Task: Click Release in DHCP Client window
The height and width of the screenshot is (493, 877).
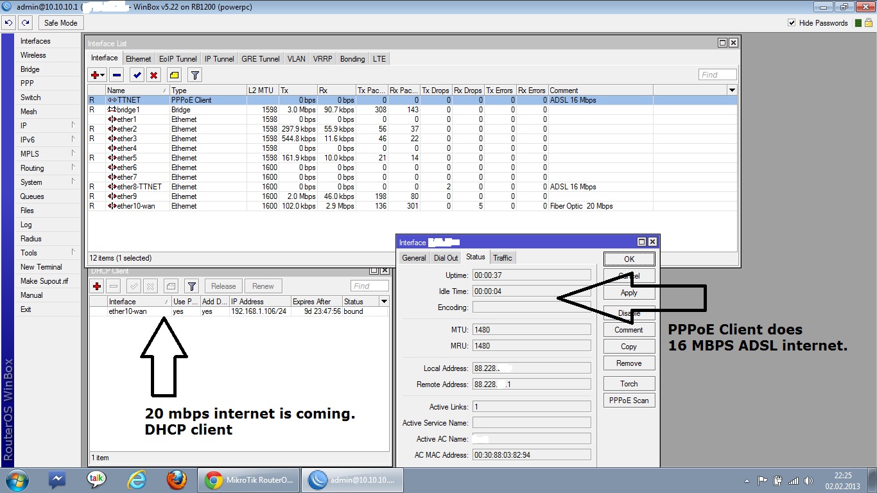Action: click(x=223, y=286)
